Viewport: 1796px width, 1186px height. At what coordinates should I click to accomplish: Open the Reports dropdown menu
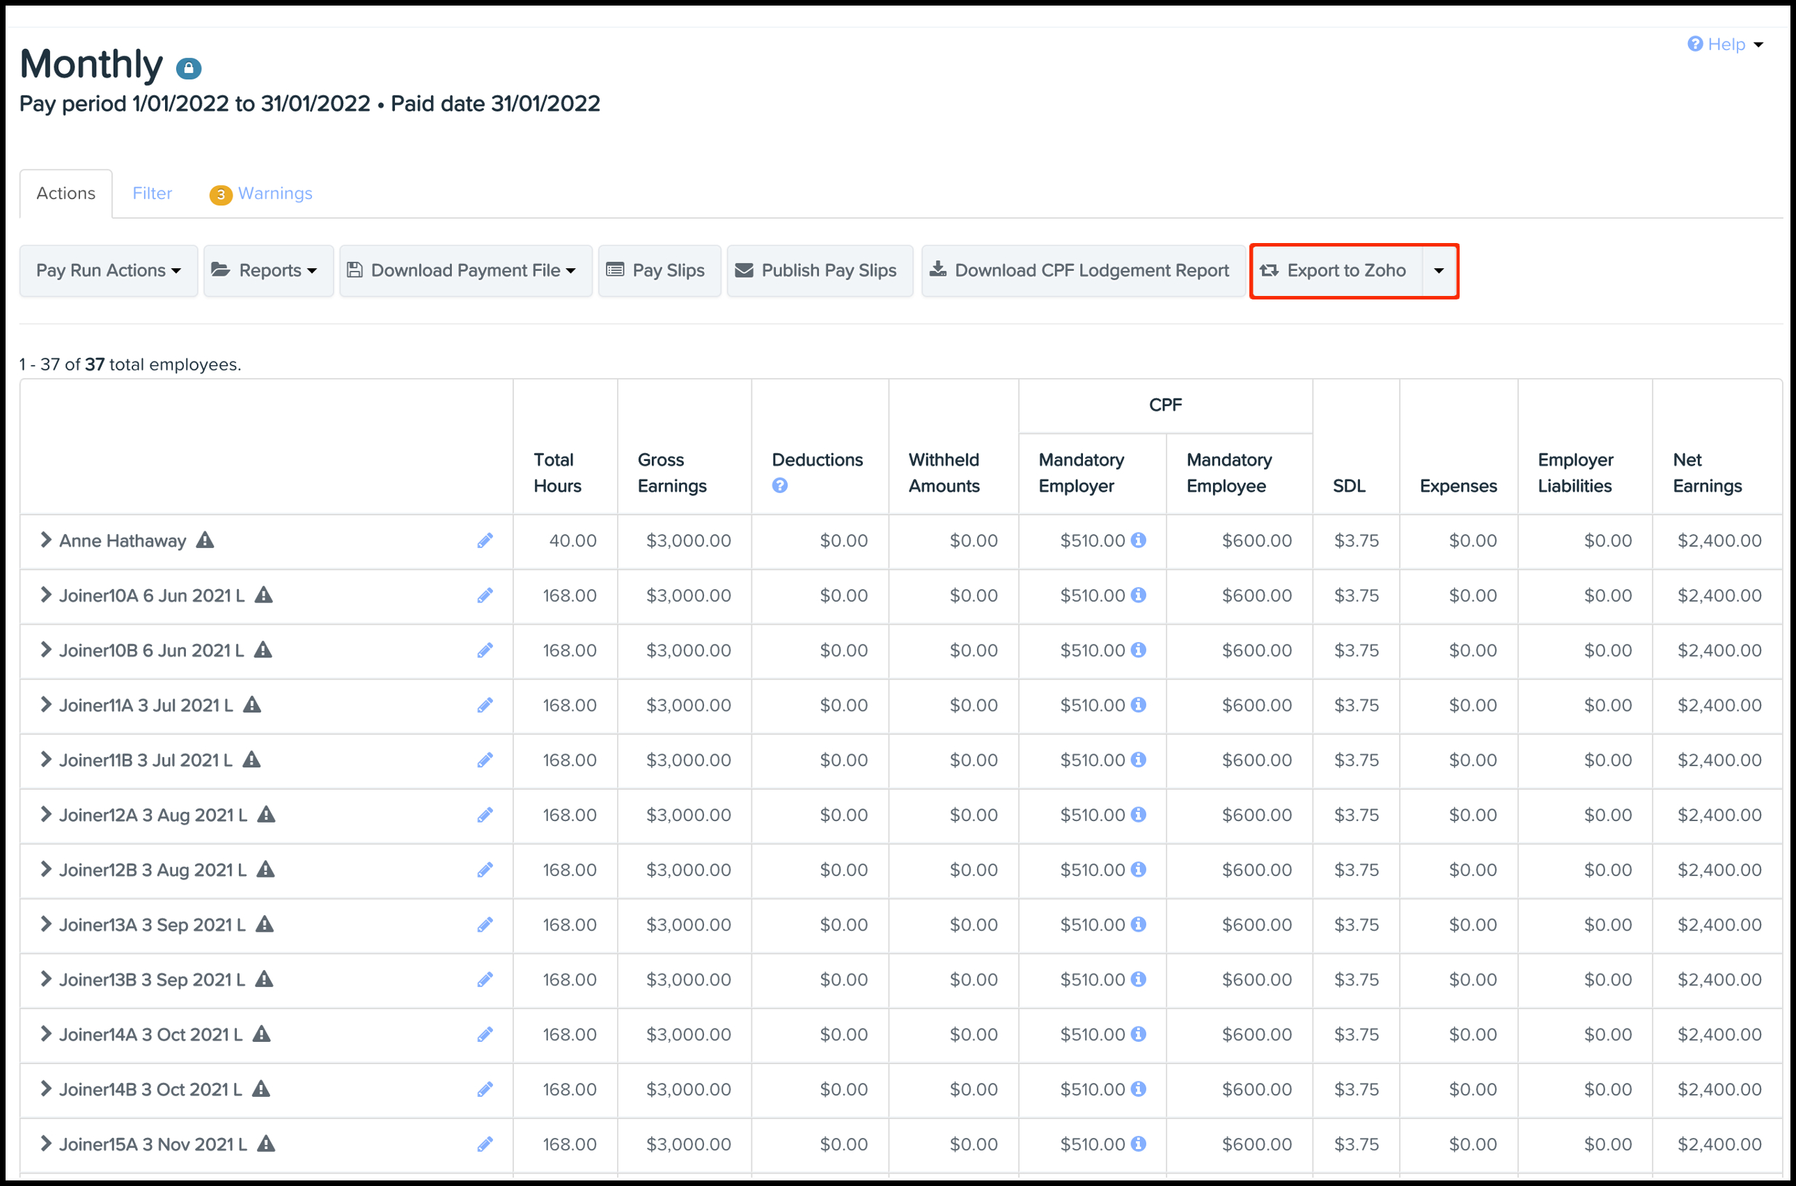[x=268, y=271]
